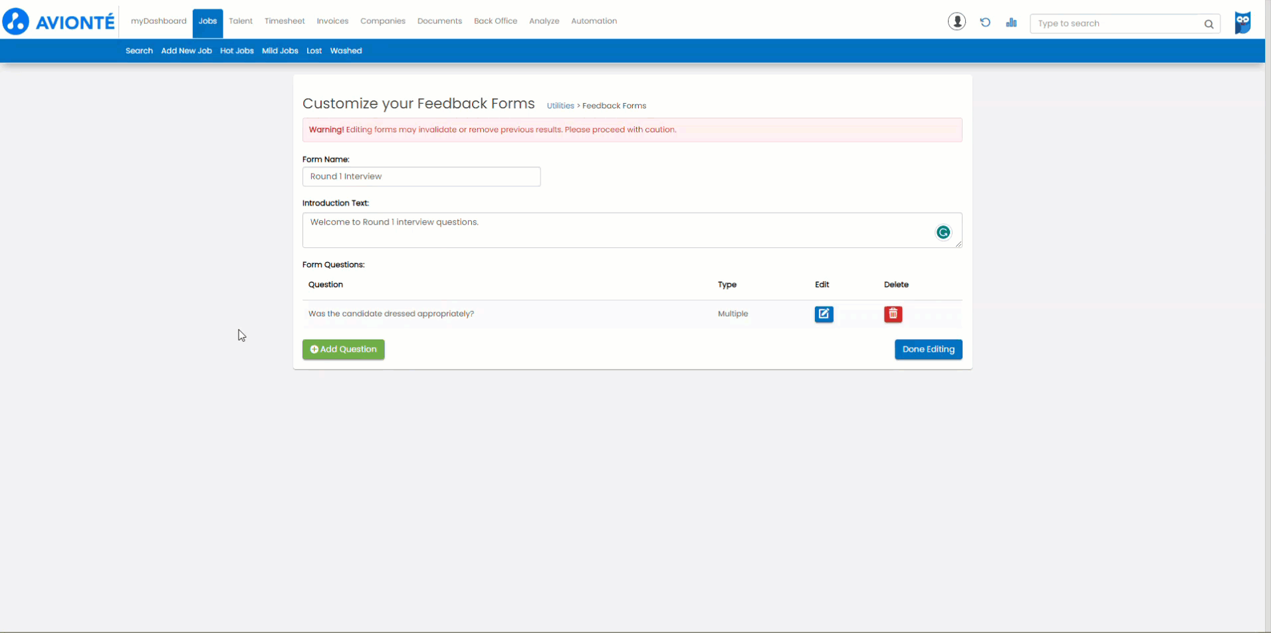Open the owl assistant icon
Viewport: 1271px width, 633px height.
pos(1242,23)
